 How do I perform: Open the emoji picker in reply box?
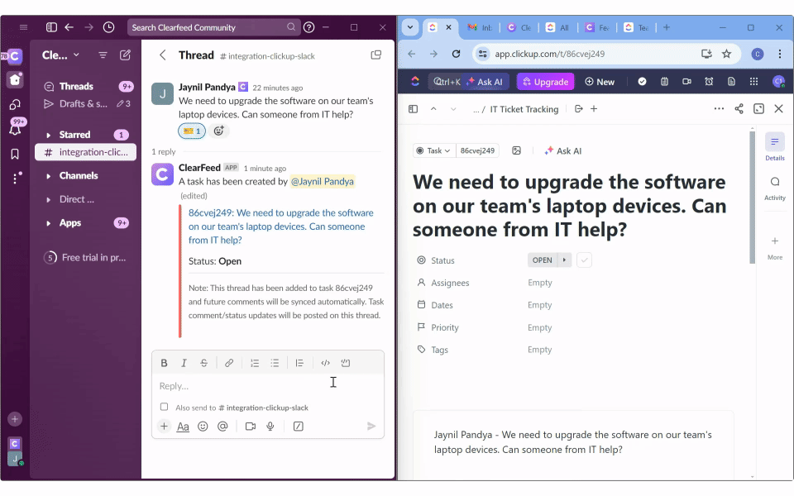pos(203,427)
